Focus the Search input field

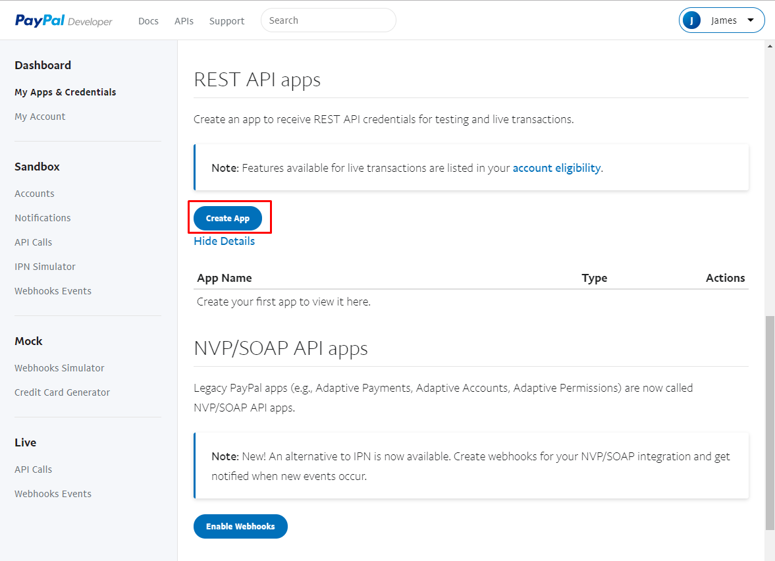[329, 20]
